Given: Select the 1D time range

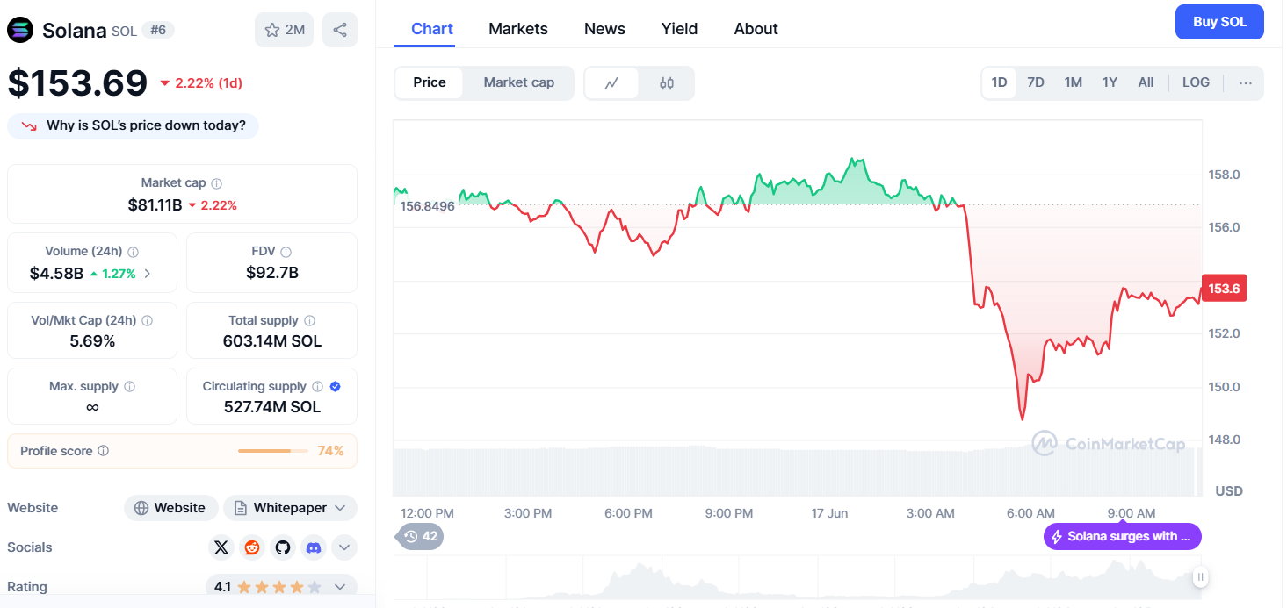Looking at the screenshot, I should pos(999,82).
